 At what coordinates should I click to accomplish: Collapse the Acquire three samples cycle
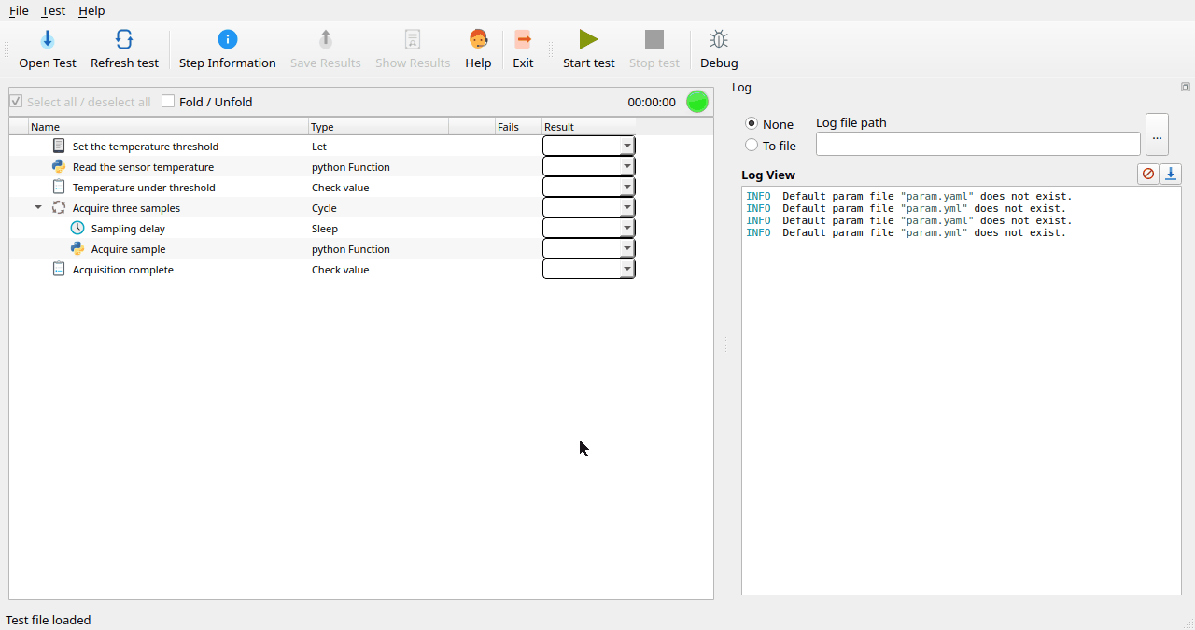point(38,208)
